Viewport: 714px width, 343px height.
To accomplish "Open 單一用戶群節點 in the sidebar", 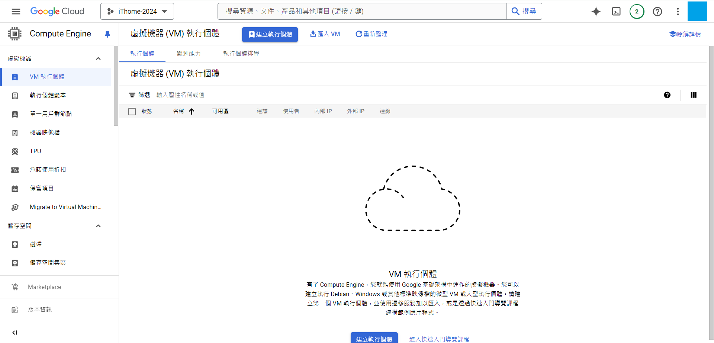I will coord(56,114).
